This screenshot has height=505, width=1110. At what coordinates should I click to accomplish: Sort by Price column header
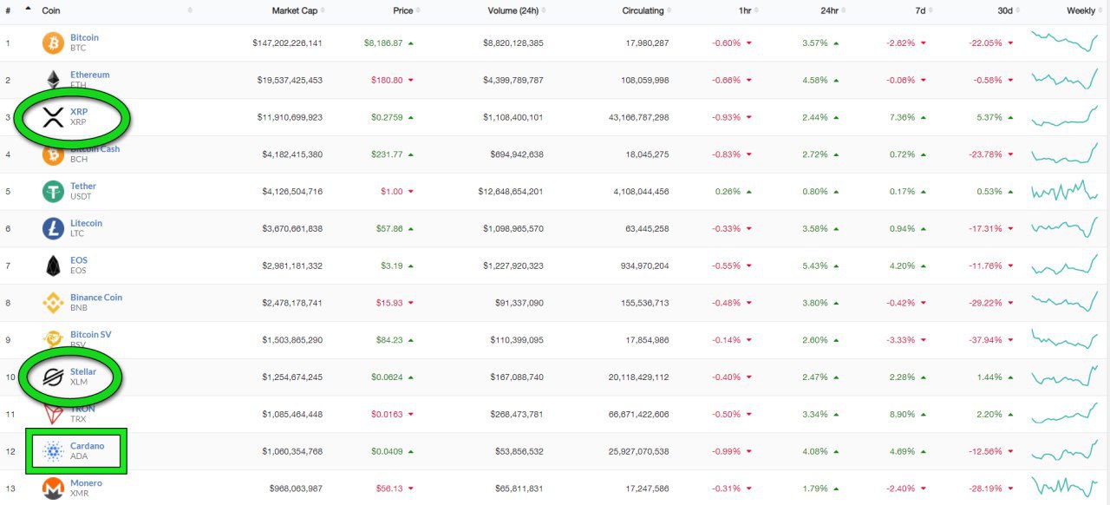(402, 10)
